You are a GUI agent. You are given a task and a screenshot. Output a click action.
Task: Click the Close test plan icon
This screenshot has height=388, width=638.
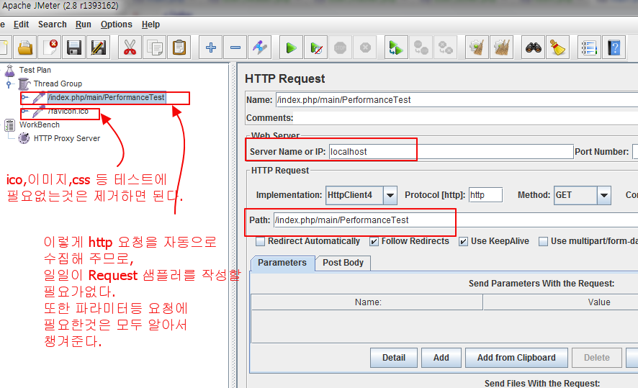pos(50,48)
